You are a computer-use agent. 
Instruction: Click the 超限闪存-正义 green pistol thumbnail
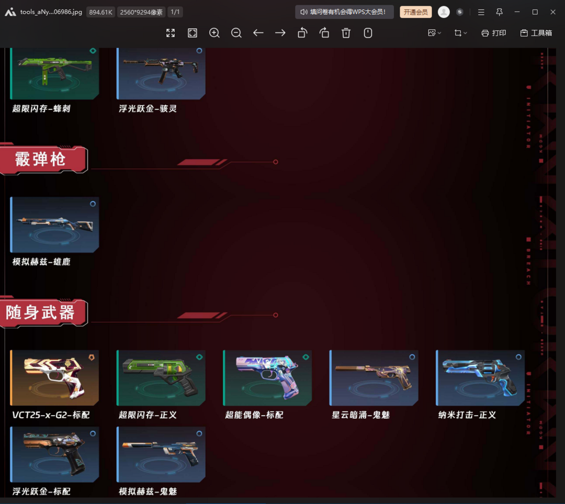161,378
